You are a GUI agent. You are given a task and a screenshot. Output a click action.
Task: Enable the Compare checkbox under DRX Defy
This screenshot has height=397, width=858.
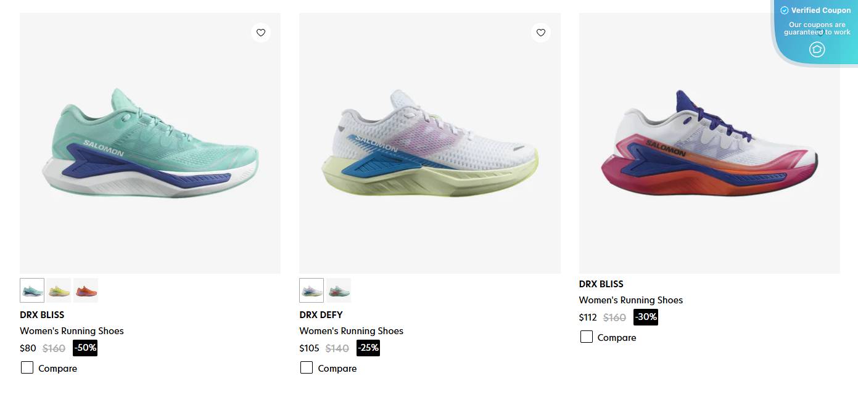(x=307, y=368)
